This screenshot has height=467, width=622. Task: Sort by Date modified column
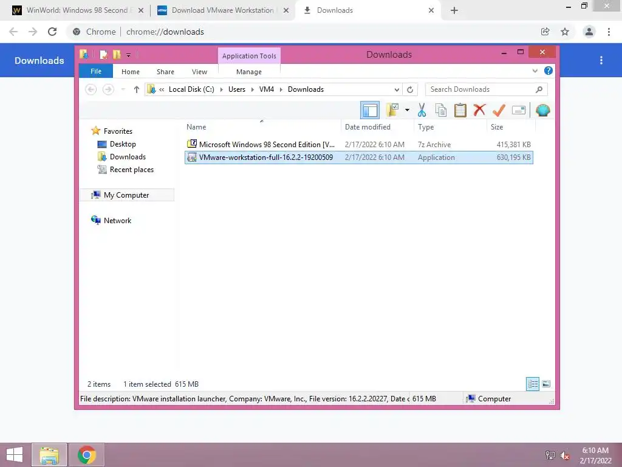click(377, 126)
